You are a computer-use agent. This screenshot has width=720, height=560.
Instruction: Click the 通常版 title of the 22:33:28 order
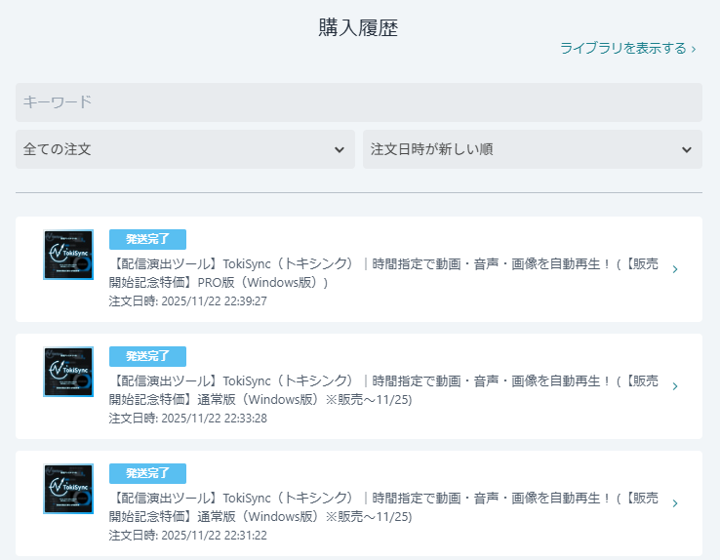coord(383,390)
